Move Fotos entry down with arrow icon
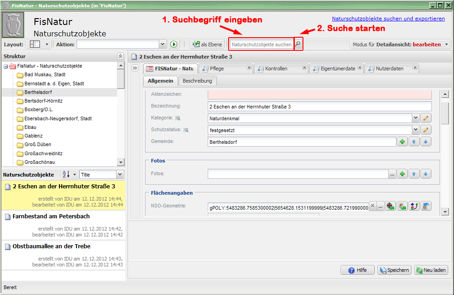Screen dimensions: 454x295 425,174
